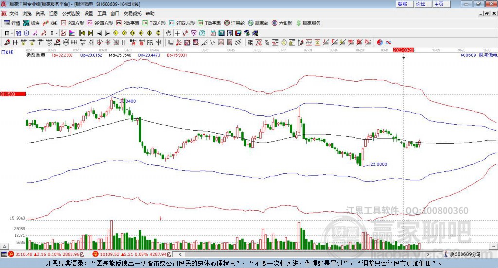Click the 22.0000 low price label
Screen dimensions: 498x268
coord(378,164)
